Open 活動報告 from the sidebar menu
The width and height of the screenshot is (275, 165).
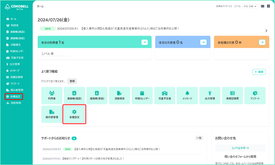[x=14, y=45]
